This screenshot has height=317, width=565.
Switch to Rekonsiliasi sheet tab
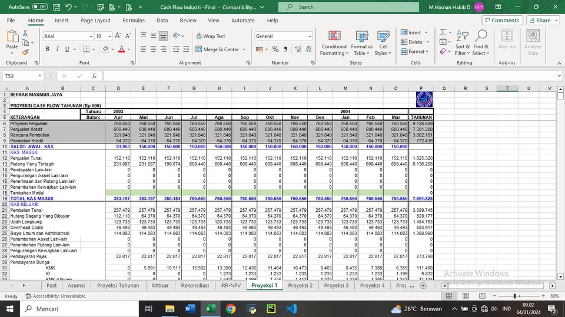(x=195, y=285)
